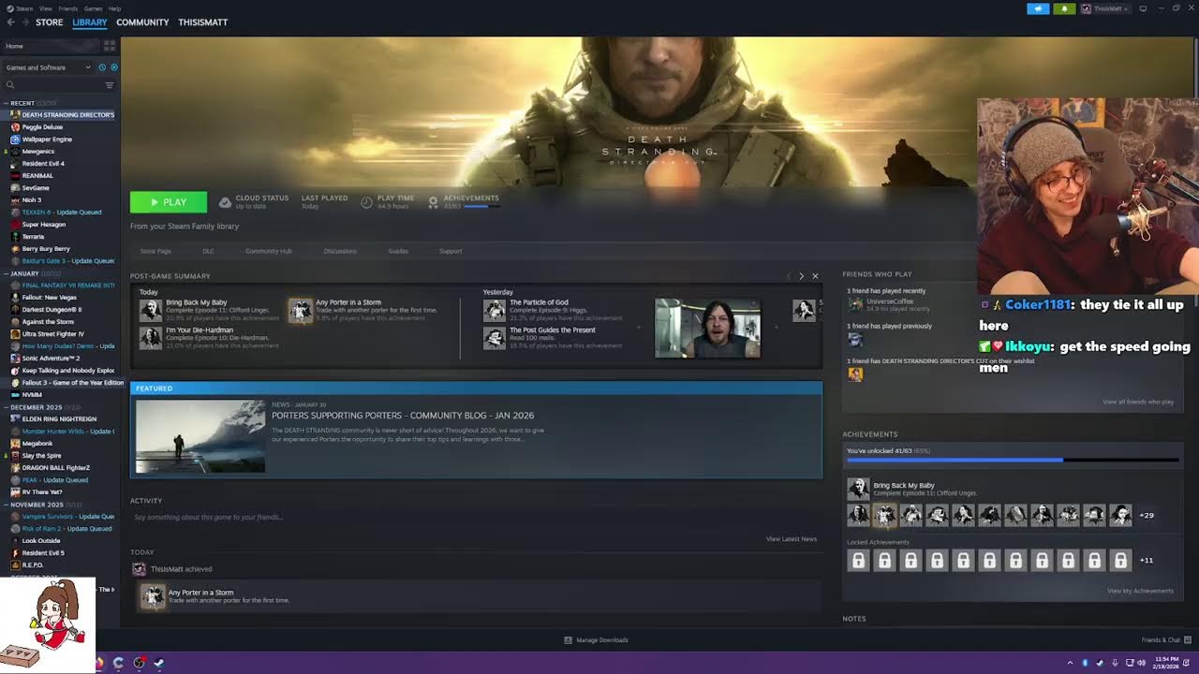Open the Discussions link

tap(340, 251)
